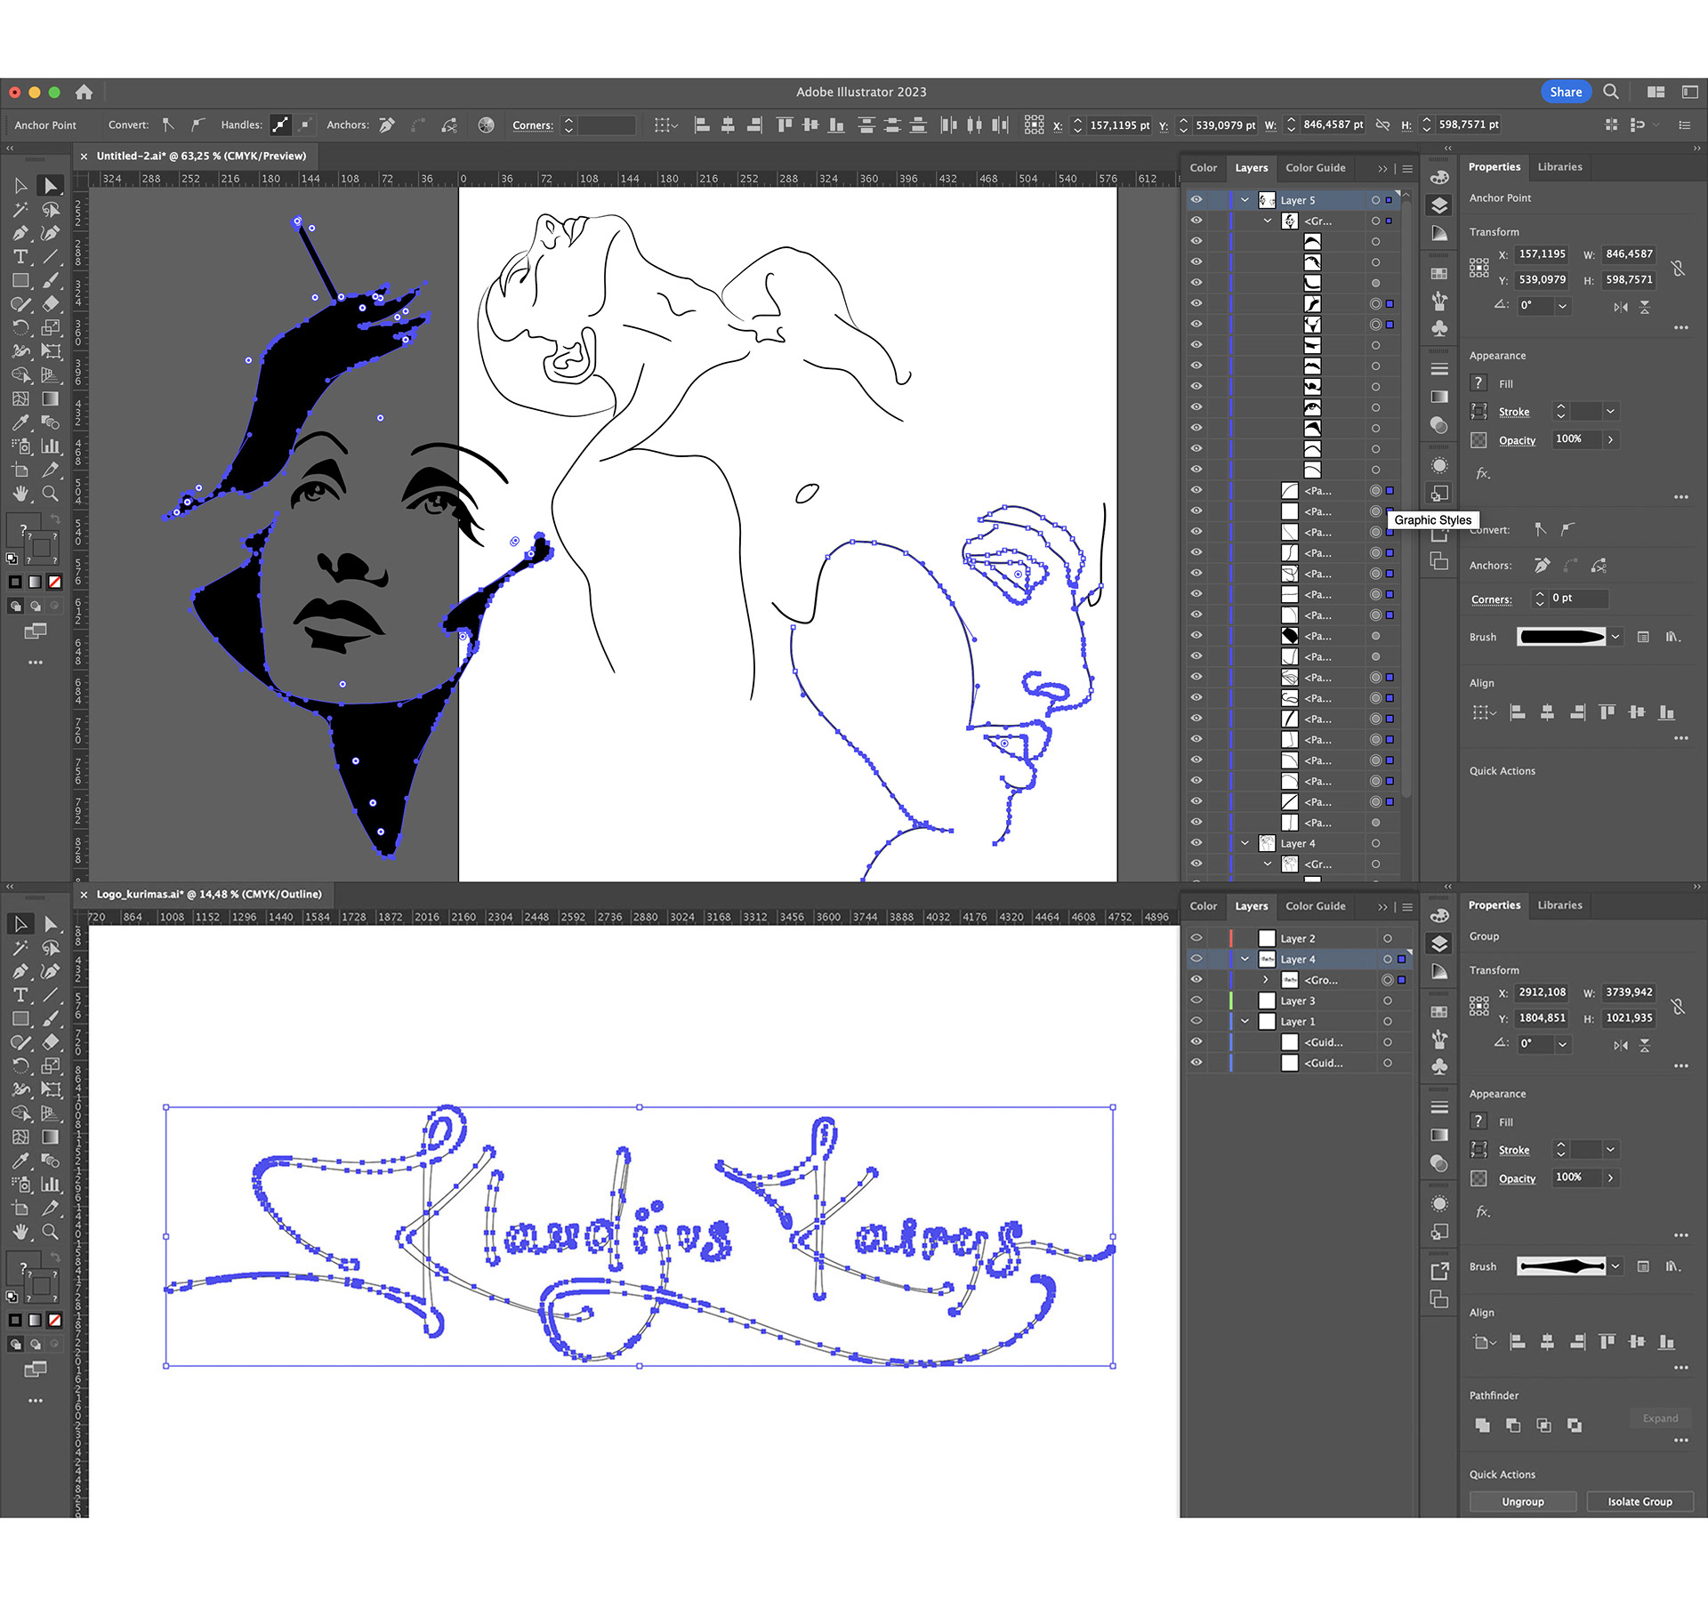Click the Pathfinder Unite icon
The height and width of the screenshot is (1600, 1708).
point(1482,1426)
